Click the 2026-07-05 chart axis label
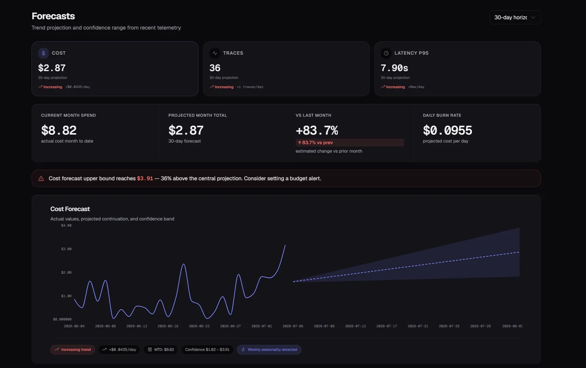 tap(293, 326)
